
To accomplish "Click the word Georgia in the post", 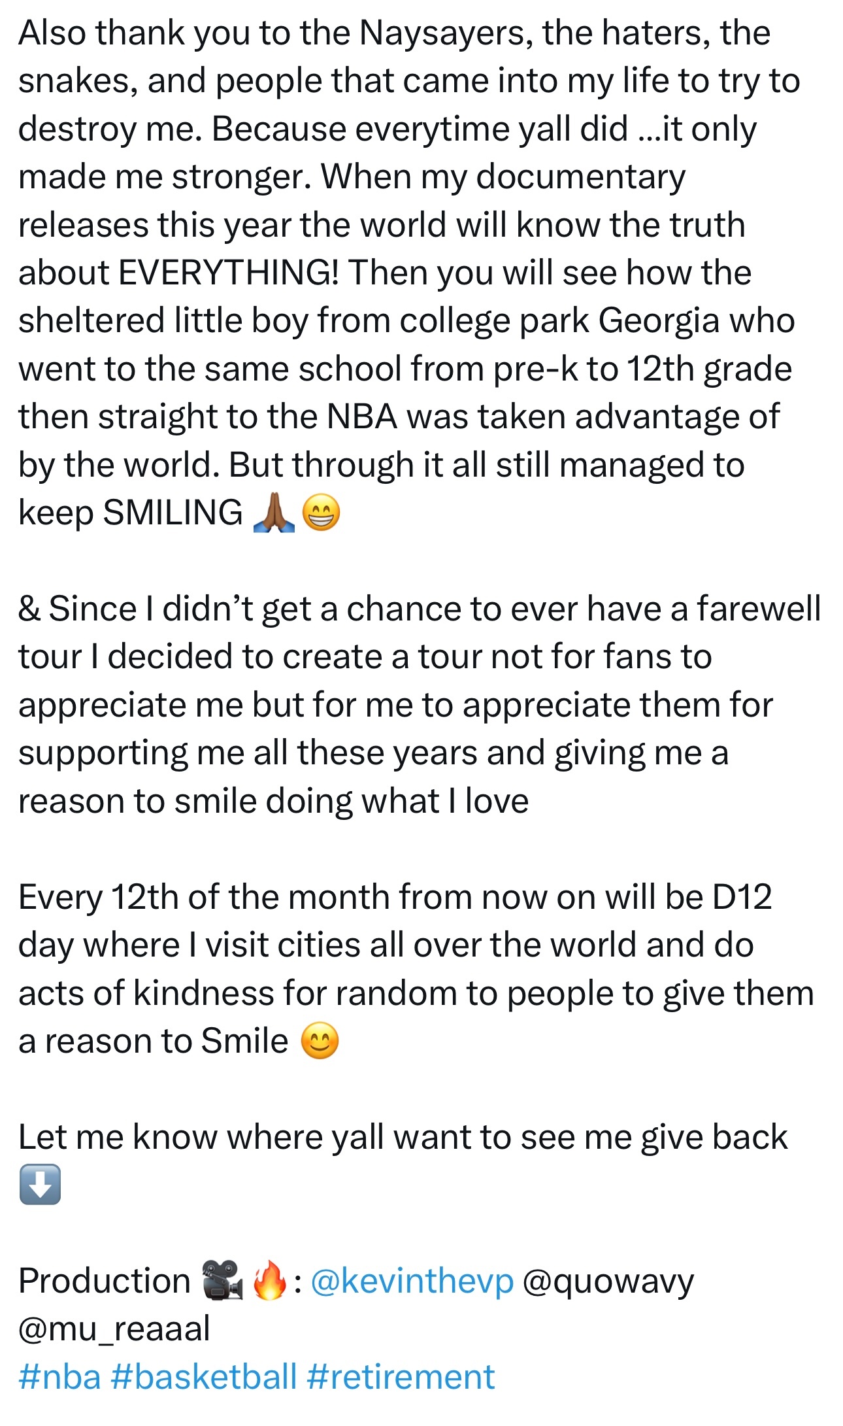I will tap(659, 322).
